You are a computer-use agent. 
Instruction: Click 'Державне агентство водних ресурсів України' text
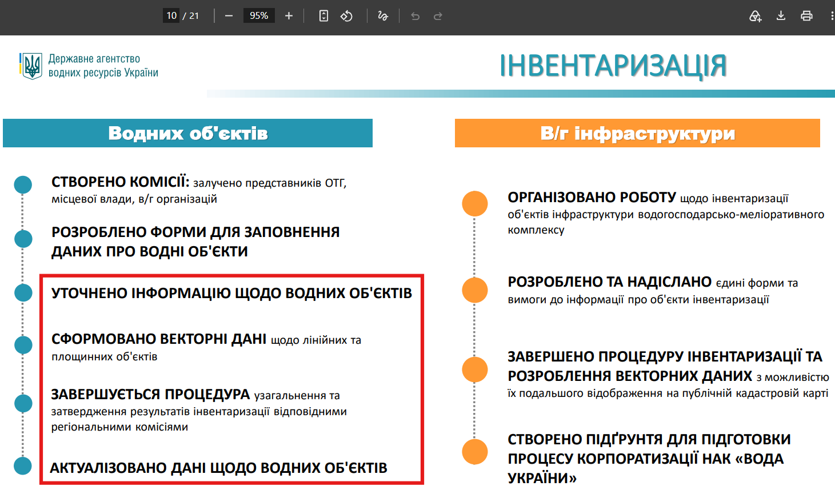103,66
